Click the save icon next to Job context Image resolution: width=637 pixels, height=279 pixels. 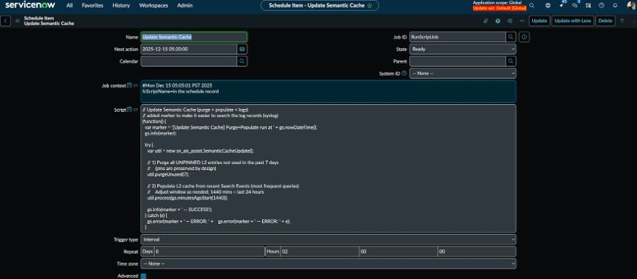129,85
